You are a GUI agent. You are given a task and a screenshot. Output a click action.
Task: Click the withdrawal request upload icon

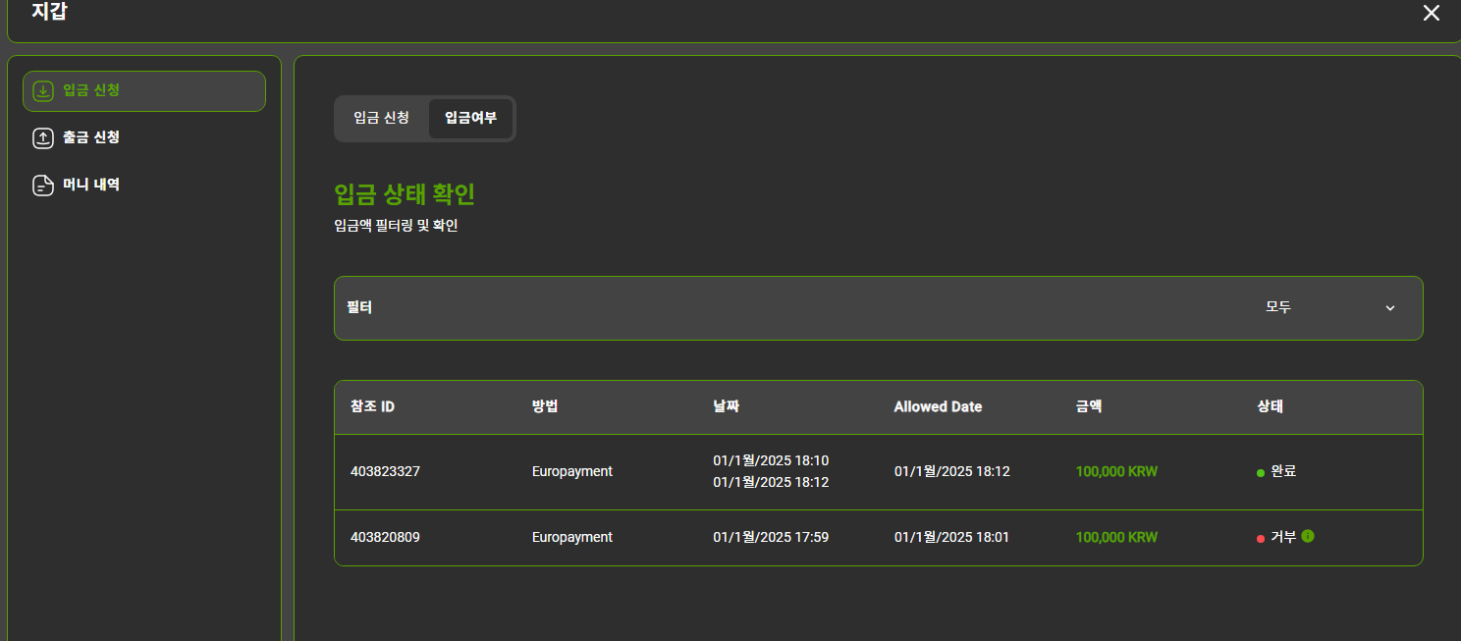(x=43, y=138)
